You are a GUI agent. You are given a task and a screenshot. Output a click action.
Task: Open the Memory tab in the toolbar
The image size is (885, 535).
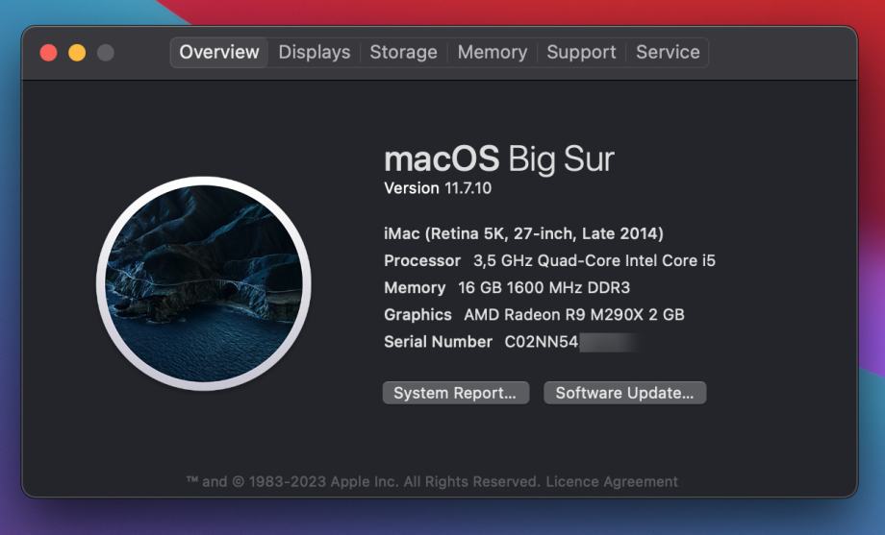[492, 52]
